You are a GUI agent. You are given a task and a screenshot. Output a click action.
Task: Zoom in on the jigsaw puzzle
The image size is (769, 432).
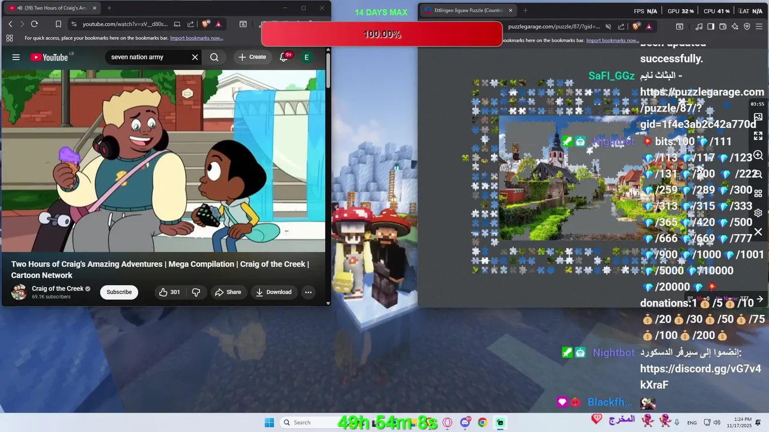758,155
